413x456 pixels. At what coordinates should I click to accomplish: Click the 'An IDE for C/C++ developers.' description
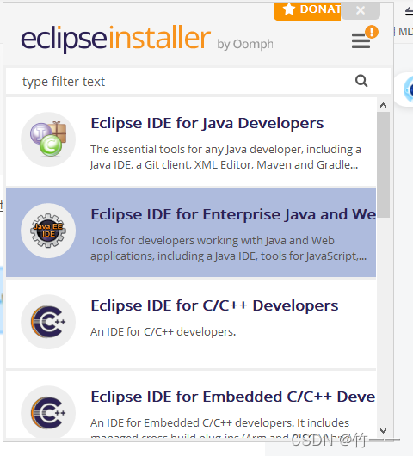tap(163, 331)
